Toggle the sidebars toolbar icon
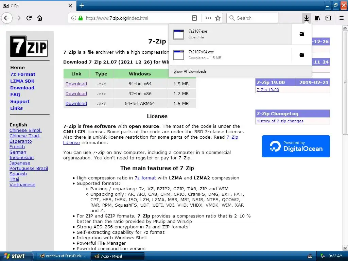 [328, 18]
